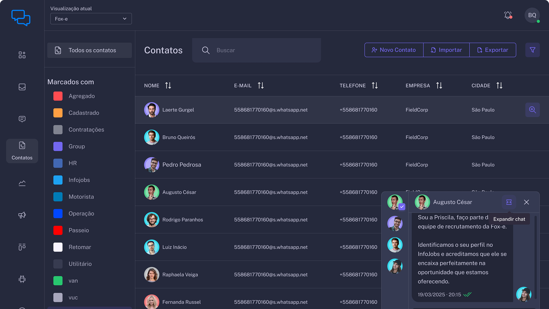The image size is (549, 309).
Task: Expand Augusto César's chat with the Expandir chat icon
Action: (x=509, y=202)
